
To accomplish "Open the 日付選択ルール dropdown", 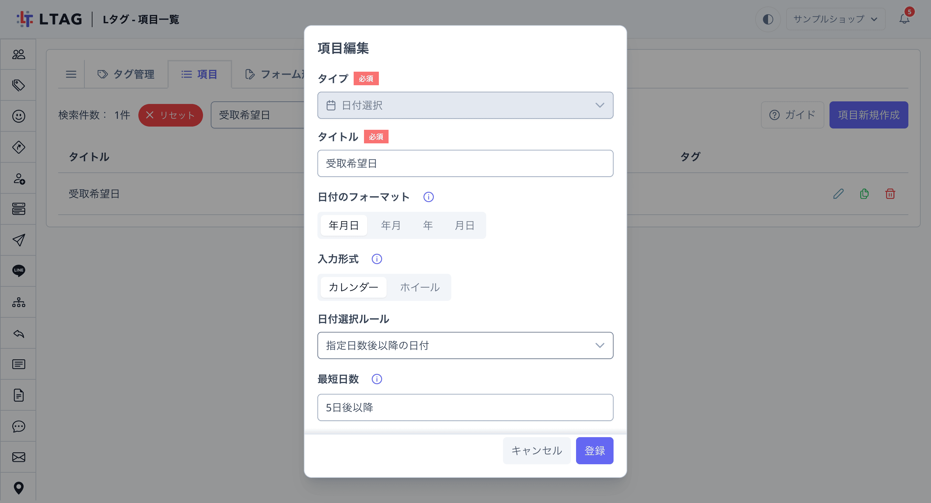I will 465,346.
